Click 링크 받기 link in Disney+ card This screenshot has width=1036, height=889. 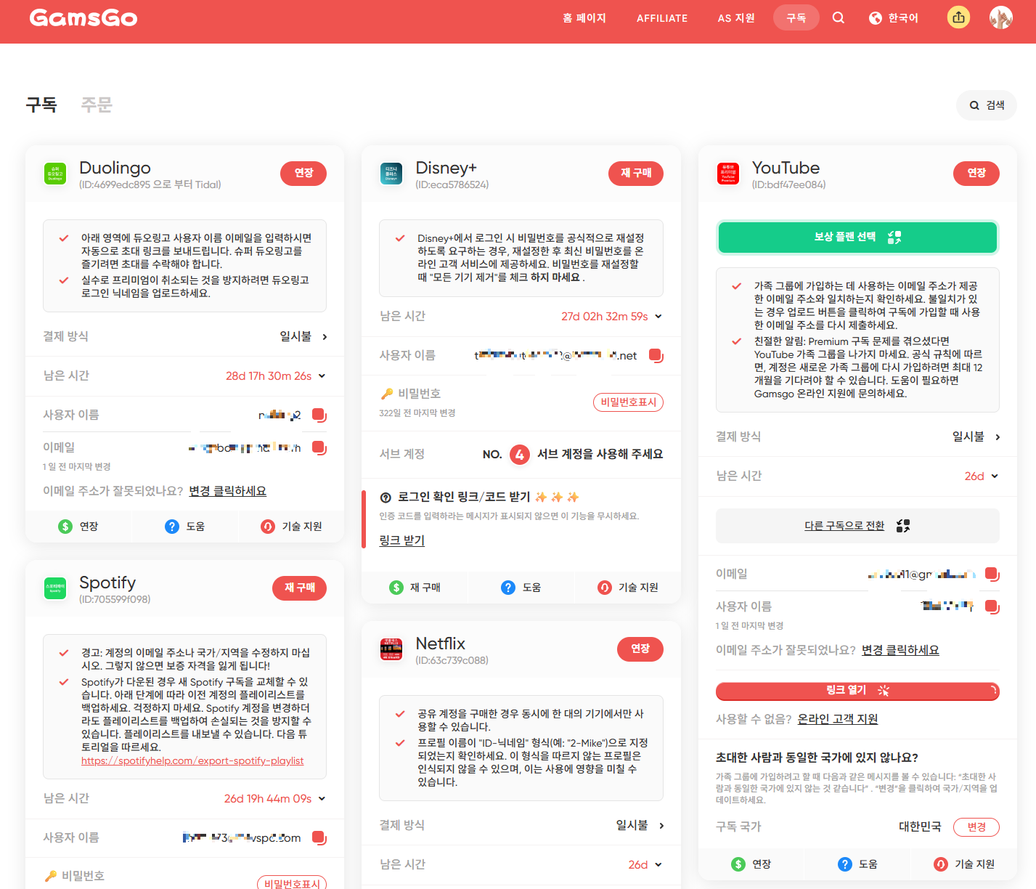point(401,540)
